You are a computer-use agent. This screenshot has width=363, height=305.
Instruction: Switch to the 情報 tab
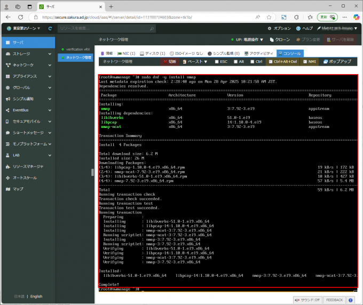107,53
